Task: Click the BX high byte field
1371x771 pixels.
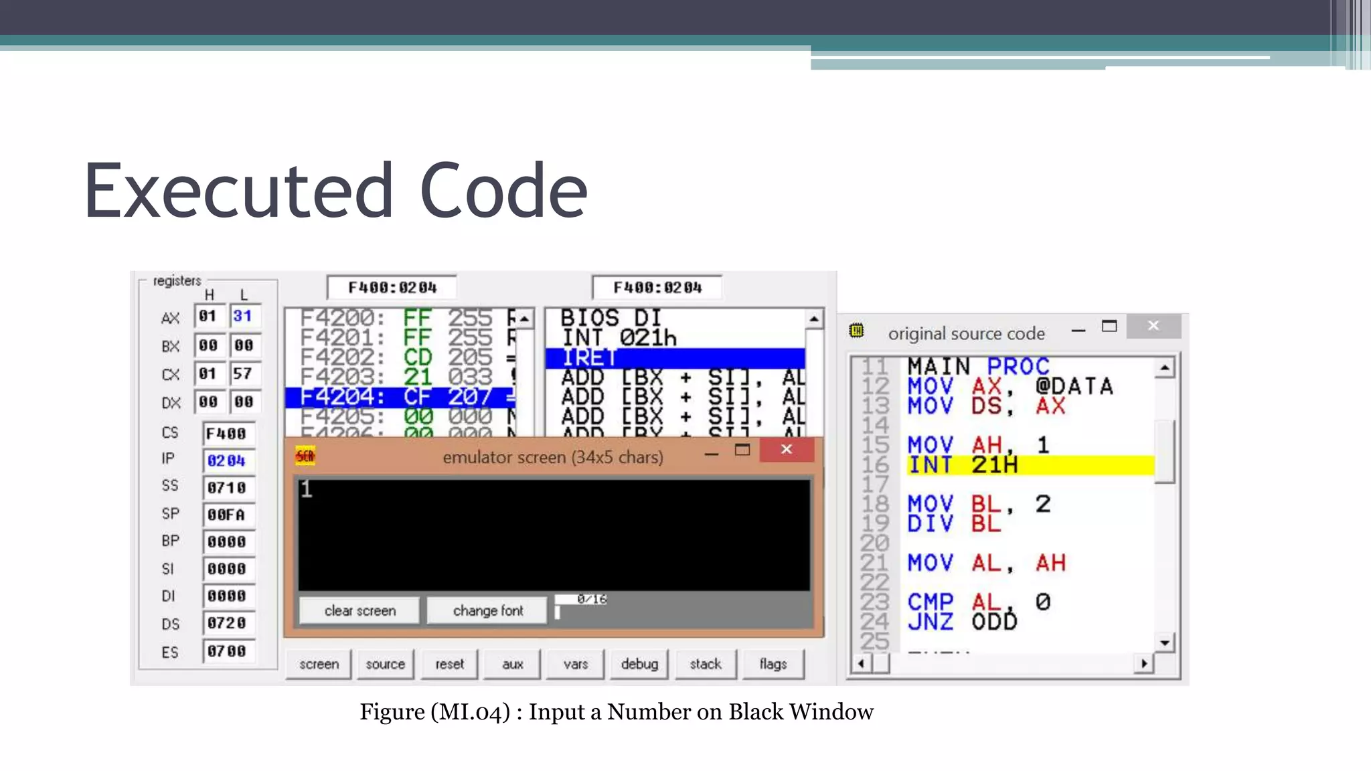Action: (208, 345)
